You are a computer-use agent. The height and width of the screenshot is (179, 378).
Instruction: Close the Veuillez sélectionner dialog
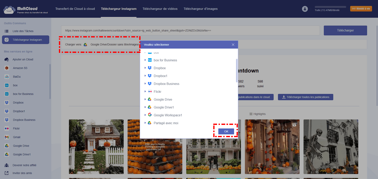(x=233, y=45)
